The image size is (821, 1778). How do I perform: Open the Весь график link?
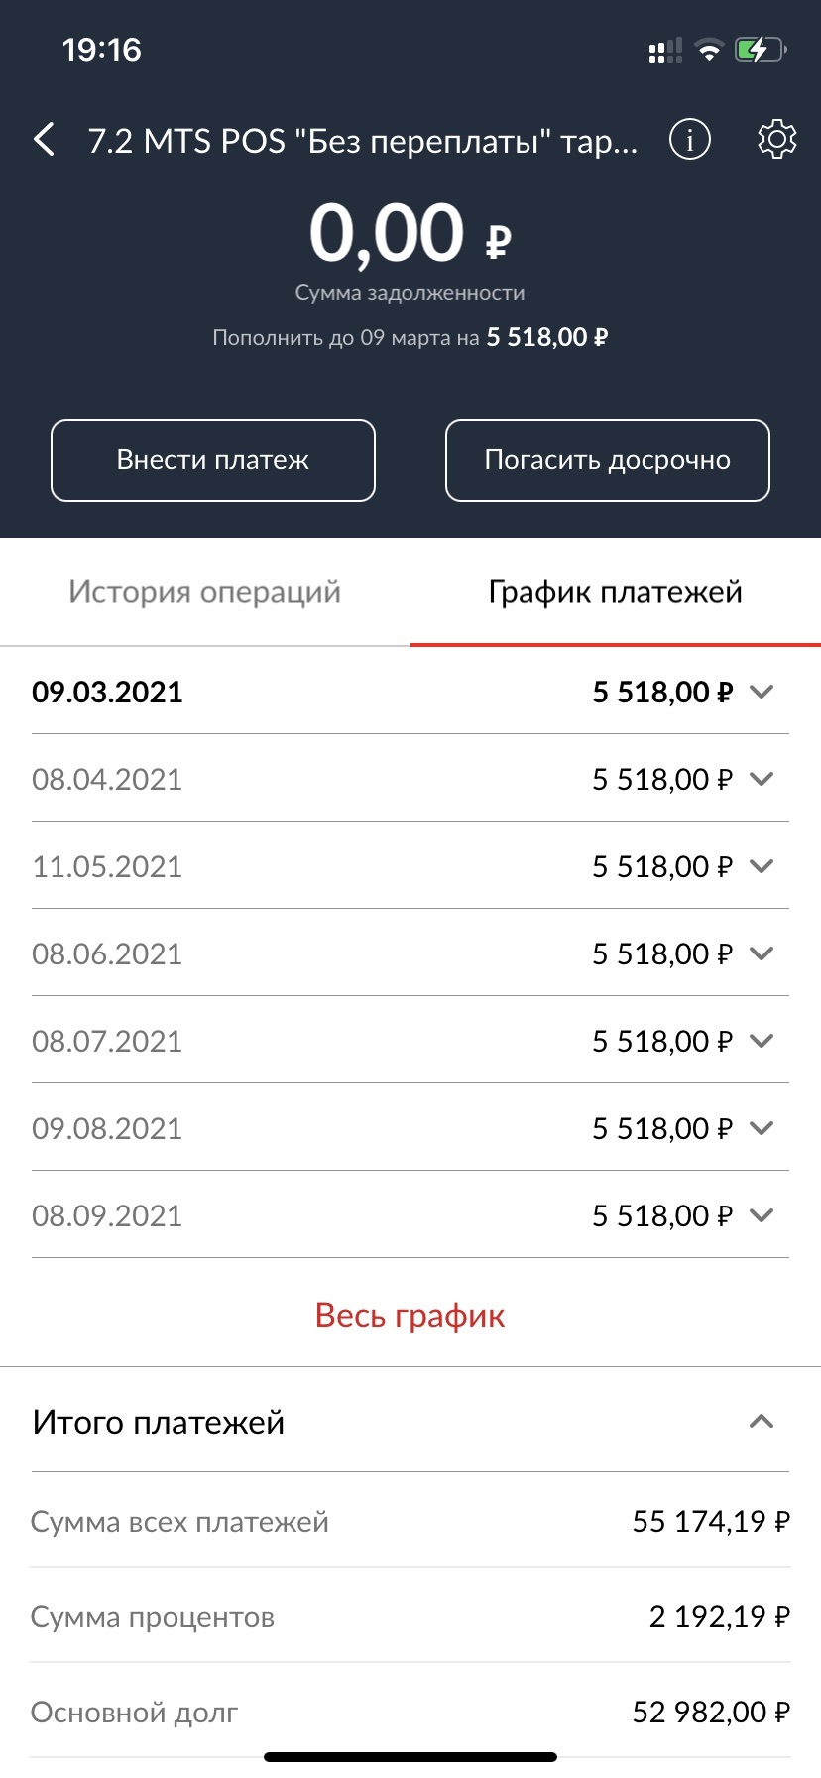coord(410,1315)
